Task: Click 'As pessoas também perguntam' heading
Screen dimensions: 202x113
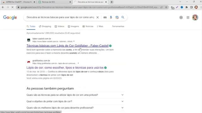Action: [50, 89]
